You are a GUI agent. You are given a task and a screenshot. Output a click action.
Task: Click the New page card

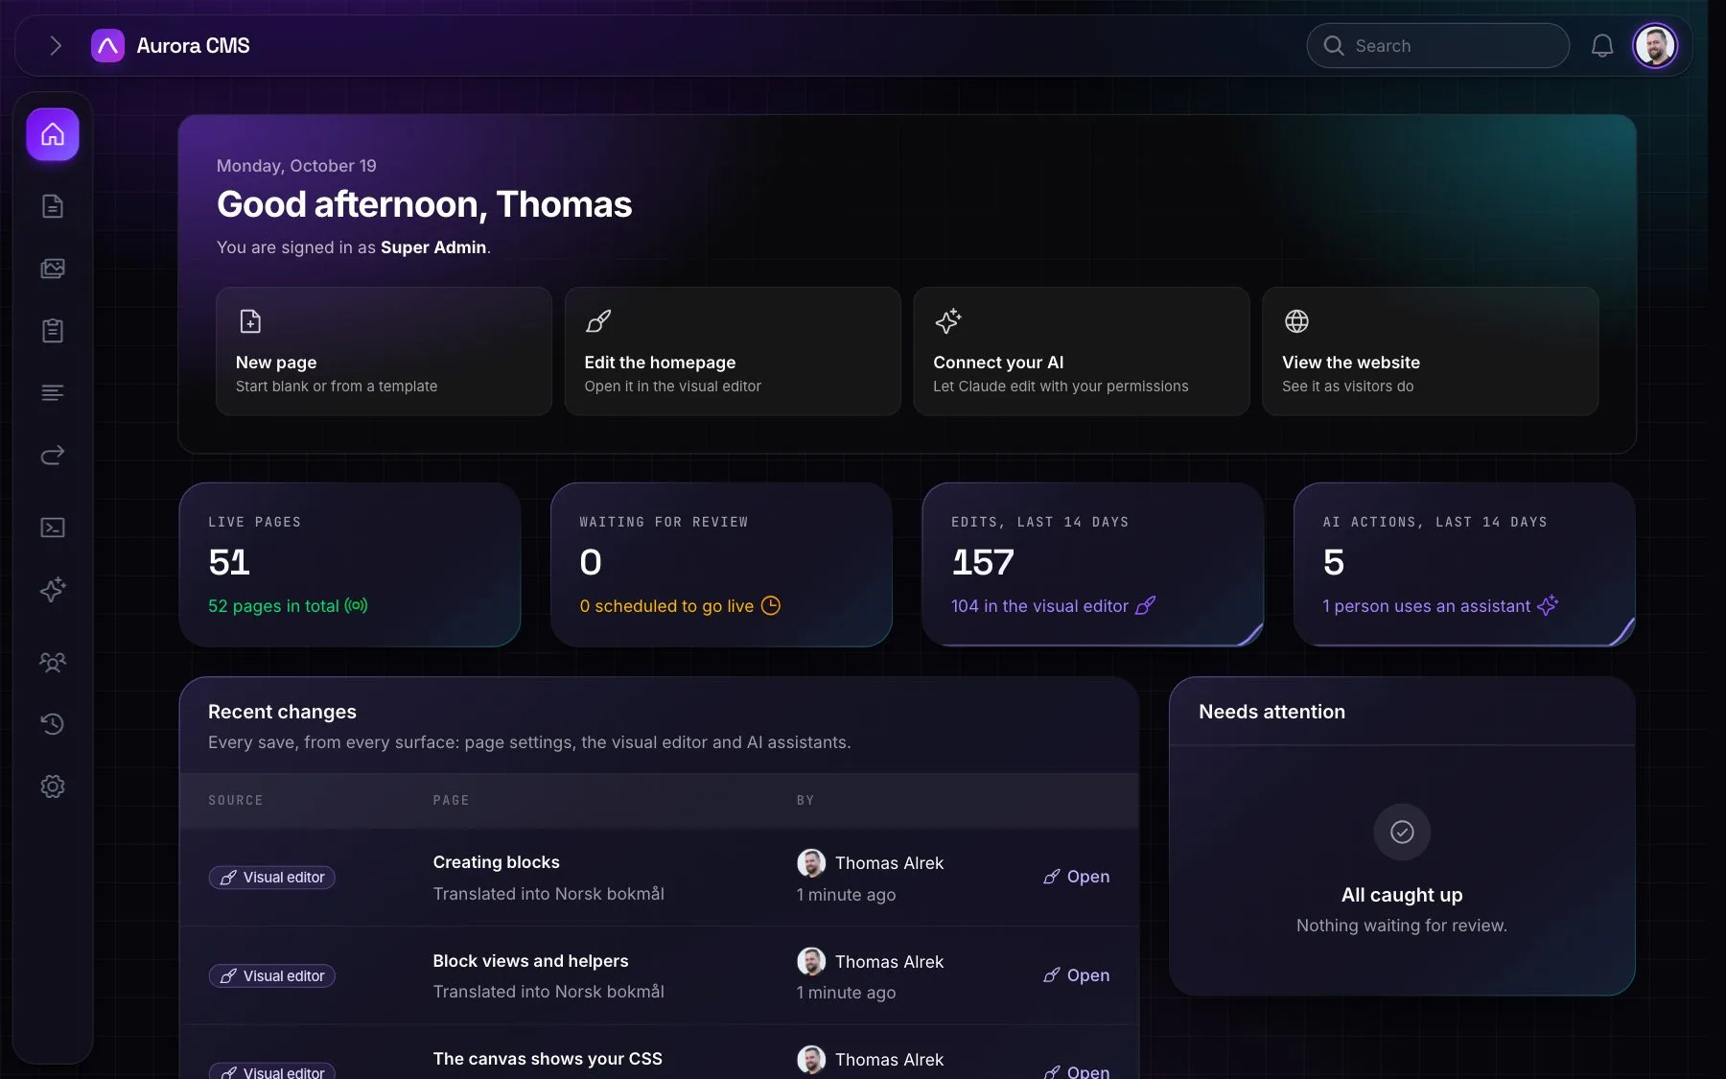coord(384,351)
